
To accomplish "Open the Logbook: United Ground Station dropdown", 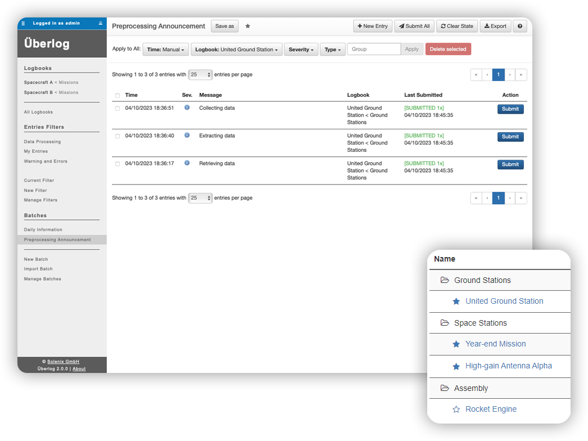I will tap(236, 49).
